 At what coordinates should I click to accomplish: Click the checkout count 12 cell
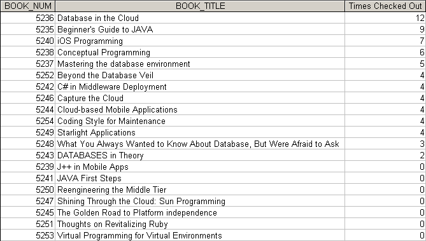click(x=385, y=18)
